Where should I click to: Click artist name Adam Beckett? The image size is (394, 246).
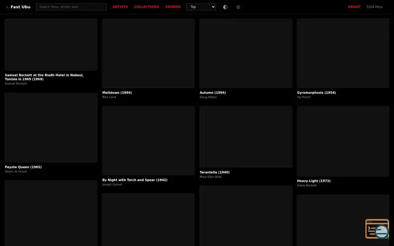point(307,185)
